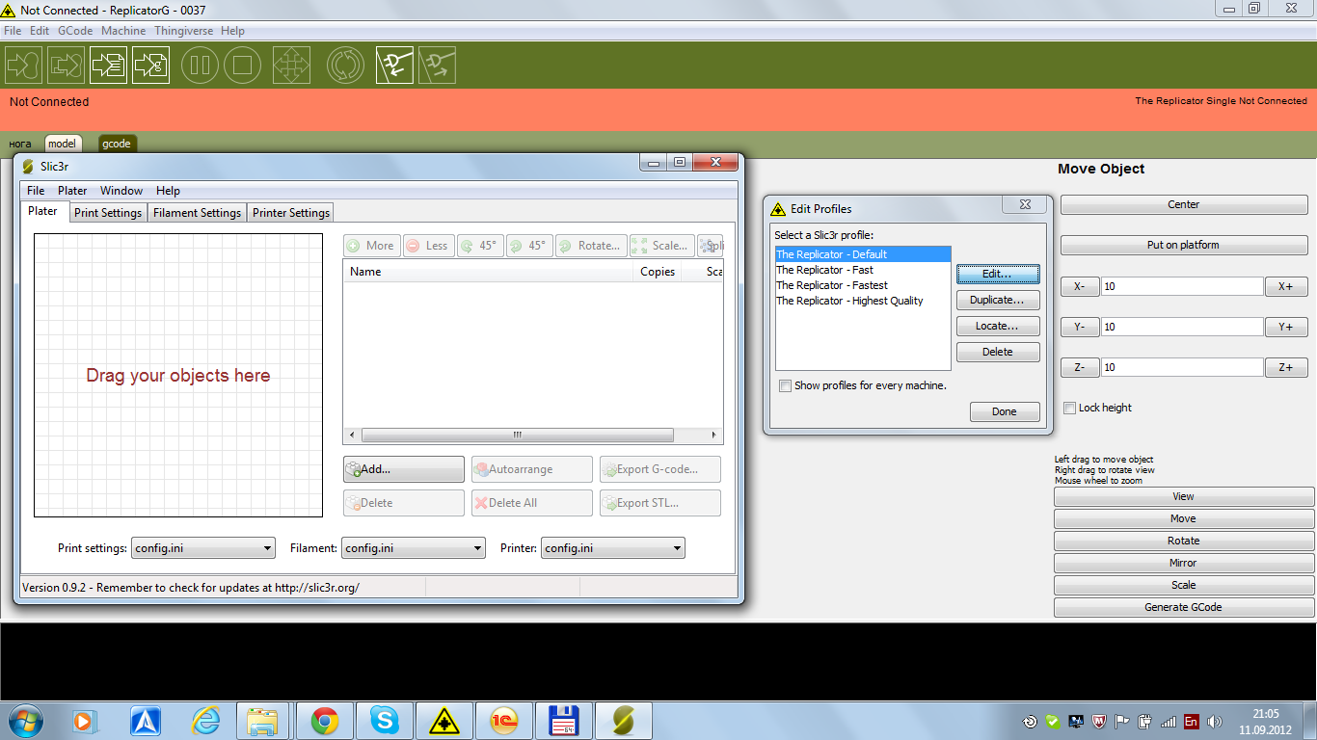Select The Replicator - Highest Quality profile
Image resolution: width=1317 pixels, height=740 pixels.
click(849, 301)
